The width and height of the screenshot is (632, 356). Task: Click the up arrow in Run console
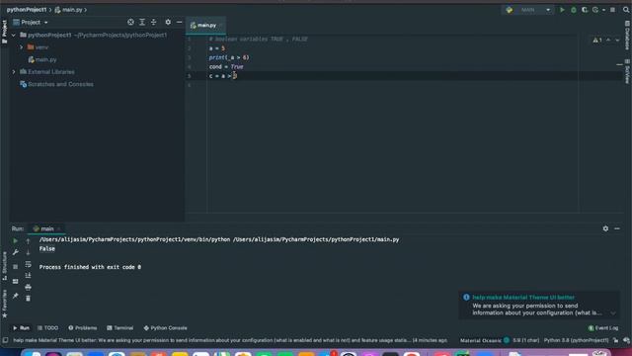[x=28, y=241]
